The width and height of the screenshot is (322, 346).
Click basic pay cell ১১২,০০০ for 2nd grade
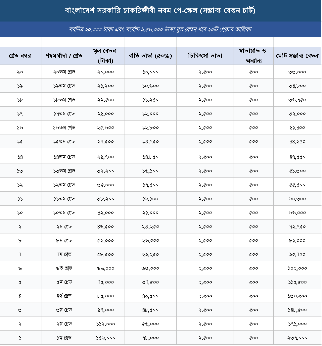point(106,324)
